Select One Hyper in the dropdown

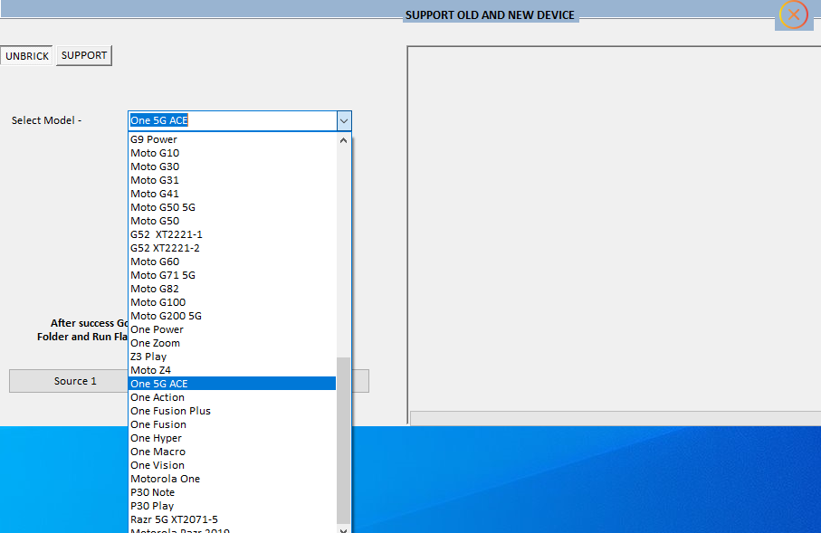[232, 438]
